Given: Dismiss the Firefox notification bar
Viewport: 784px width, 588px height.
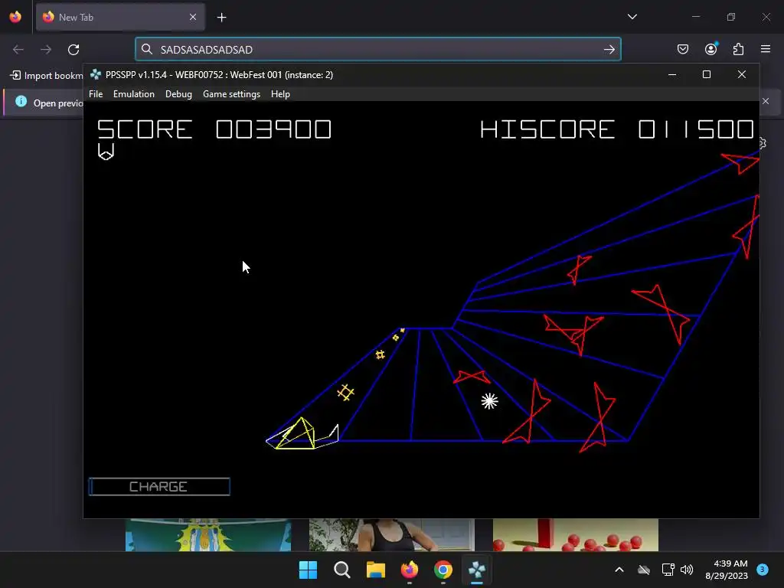Looking at the screenshot, I should 766,101.
